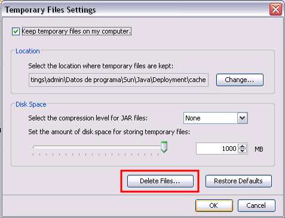Increase disk space with the spinner up arrow
The image size is (285, 218).
(x=242, y=146)
